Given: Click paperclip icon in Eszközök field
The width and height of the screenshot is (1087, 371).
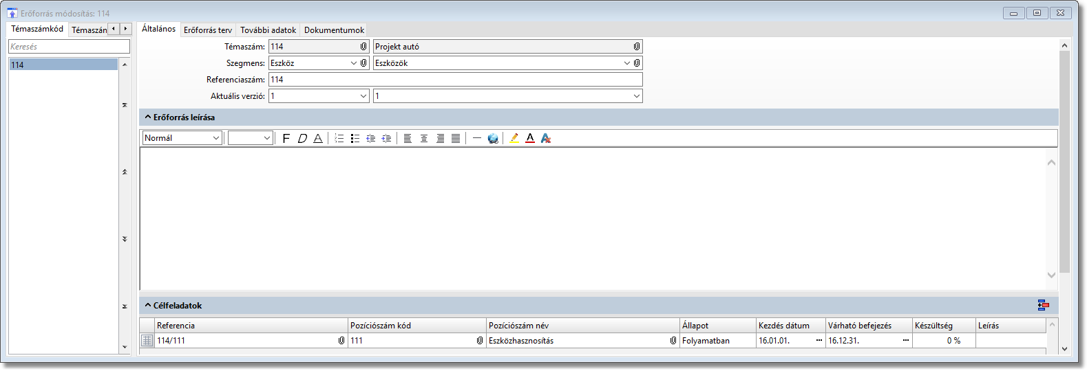Looking at the screenshot, I should coord(637,63).
